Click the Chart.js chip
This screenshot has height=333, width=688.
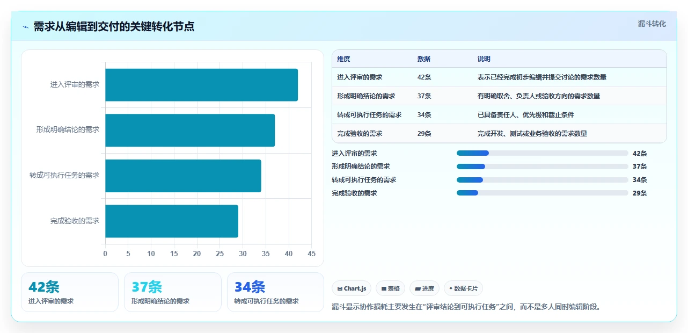tap(352, 288)
